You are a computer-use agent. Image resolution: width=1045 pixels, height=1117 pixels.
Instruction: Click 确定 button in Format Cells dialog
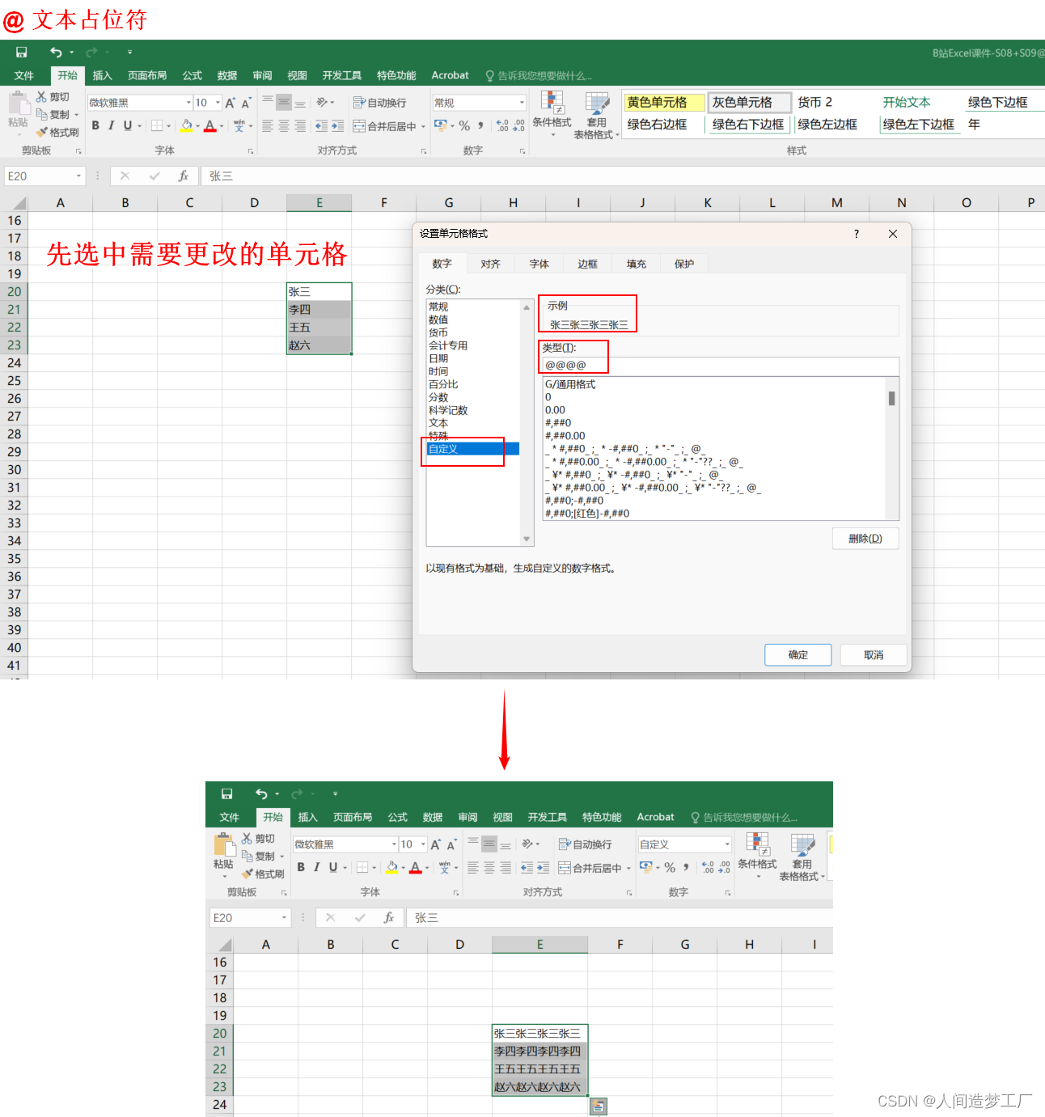click(798, 655)
